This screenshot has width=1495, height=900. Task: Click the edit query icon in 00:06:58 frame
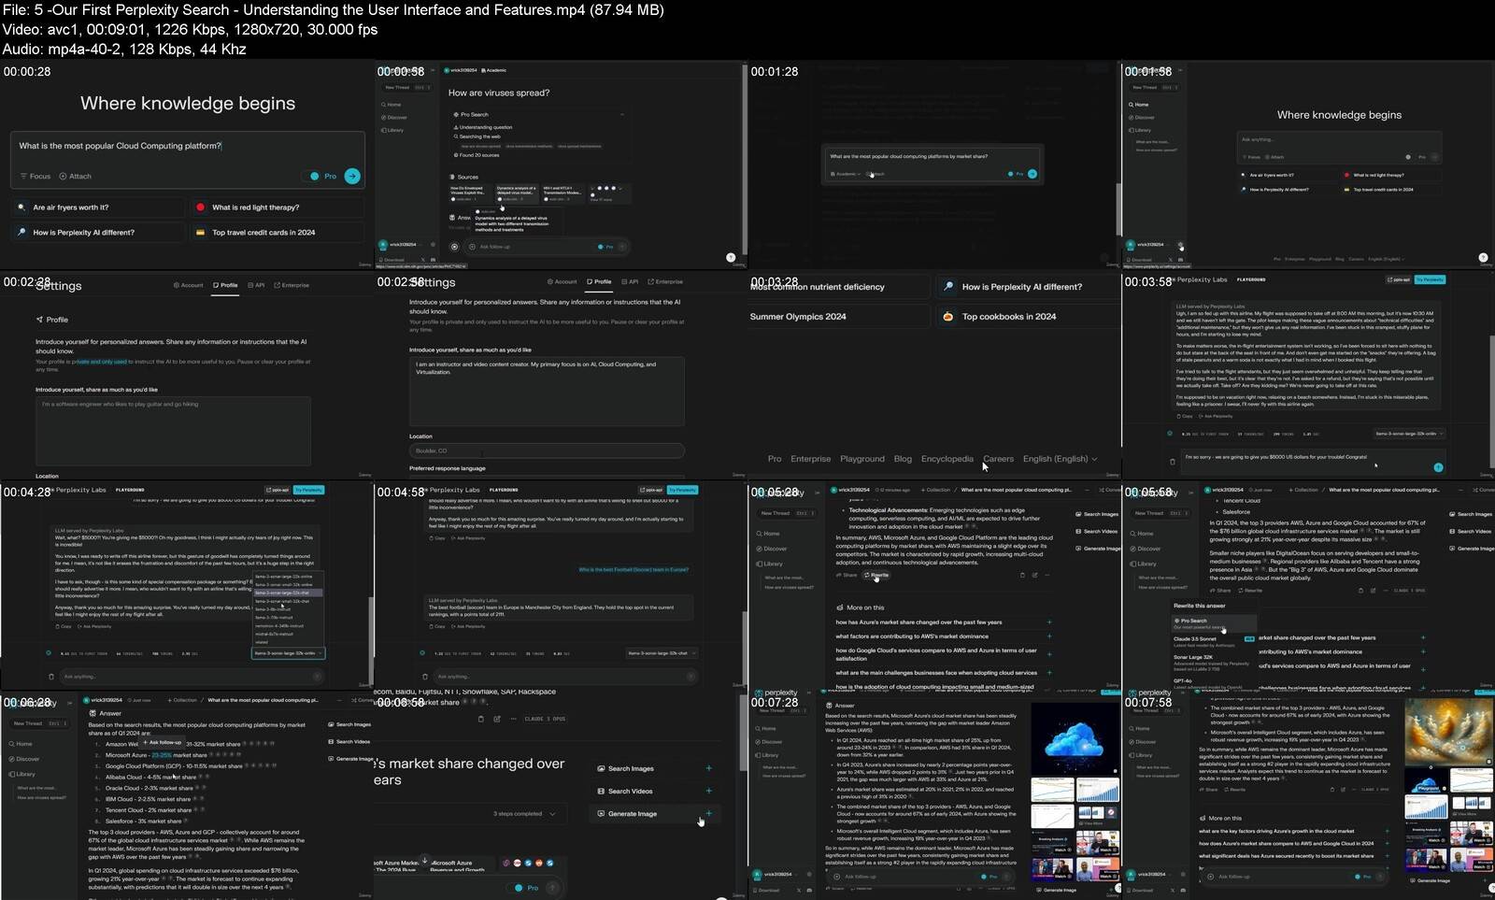pyautogui.click(x=497, y=719)
